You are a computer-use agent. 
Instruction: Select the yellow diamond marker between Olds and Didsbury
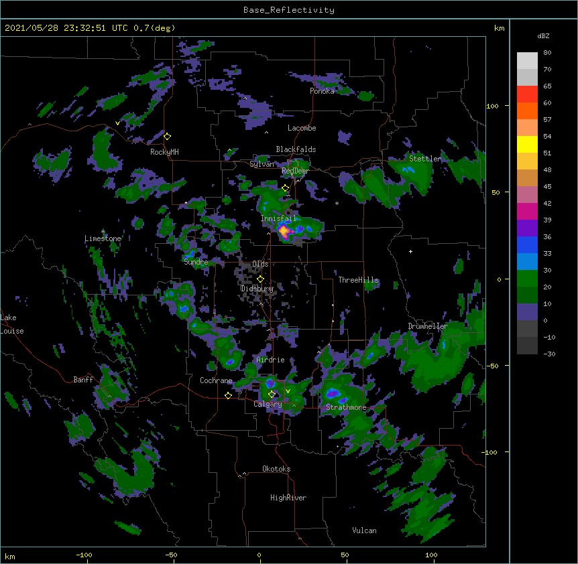[x=260, y=279]
